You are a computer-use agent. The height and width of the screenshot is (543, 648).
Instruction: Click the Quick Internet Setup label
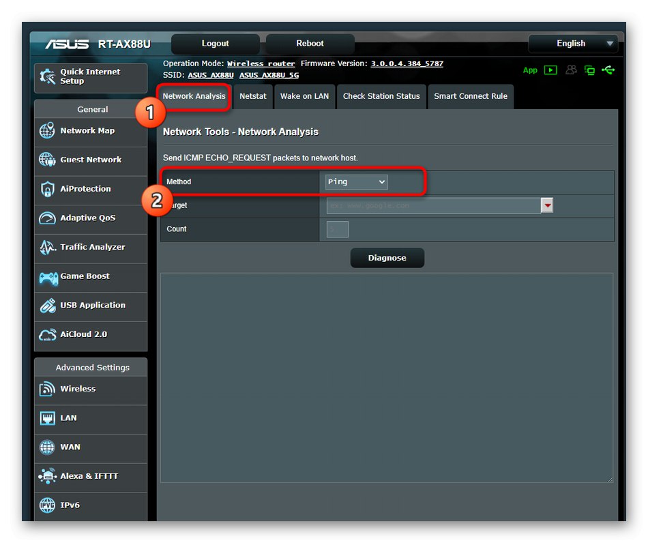pyautogui.click(x=90, y=76)
